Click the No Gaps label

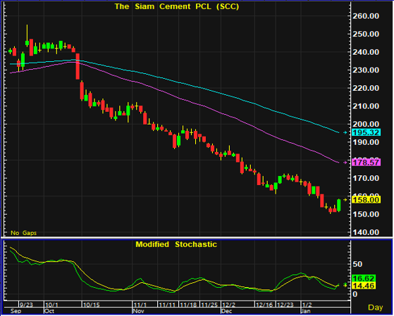pyautogui.click(x=24, y=233)
